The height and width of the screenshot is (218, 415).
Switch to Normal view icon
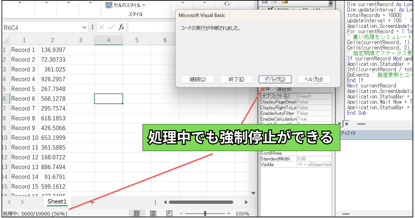tap(137, 213)
